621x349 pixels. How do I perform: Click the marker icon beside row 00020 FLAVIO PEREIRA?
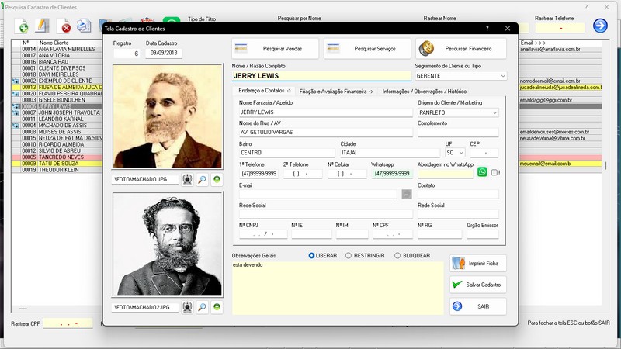[x=16, y=93]
